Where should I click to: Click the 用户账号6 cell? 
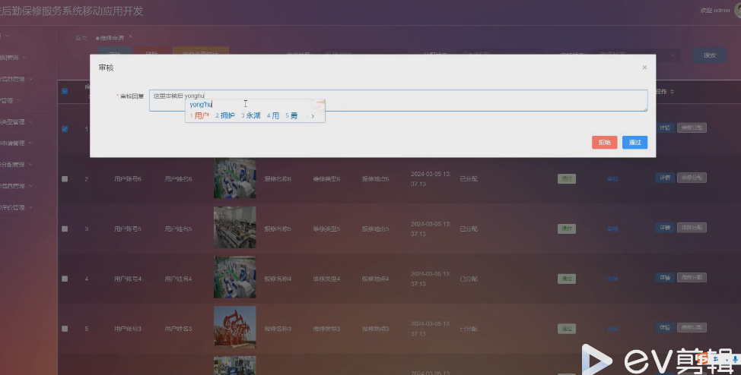(x=128, y=179)
